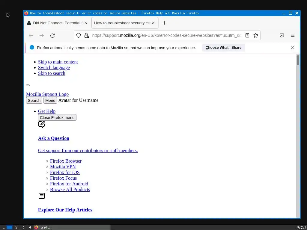Click the forward navigation arrow
Viewport: 307px width, 230px height.
coord(41,35)
